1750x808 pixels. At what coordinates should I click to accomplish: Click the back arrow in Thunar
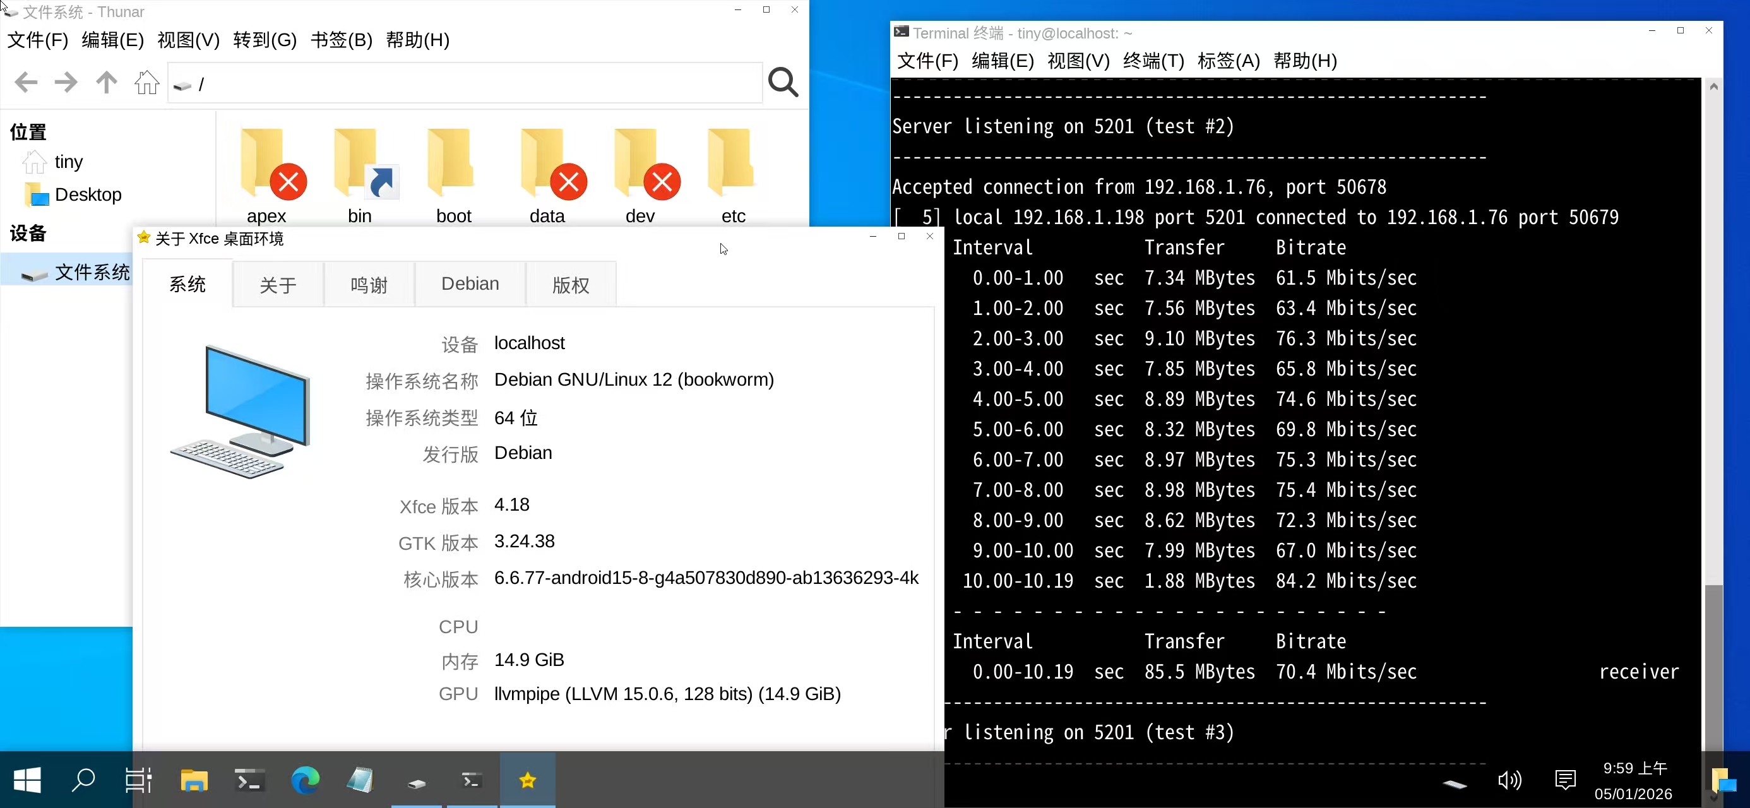26,83
